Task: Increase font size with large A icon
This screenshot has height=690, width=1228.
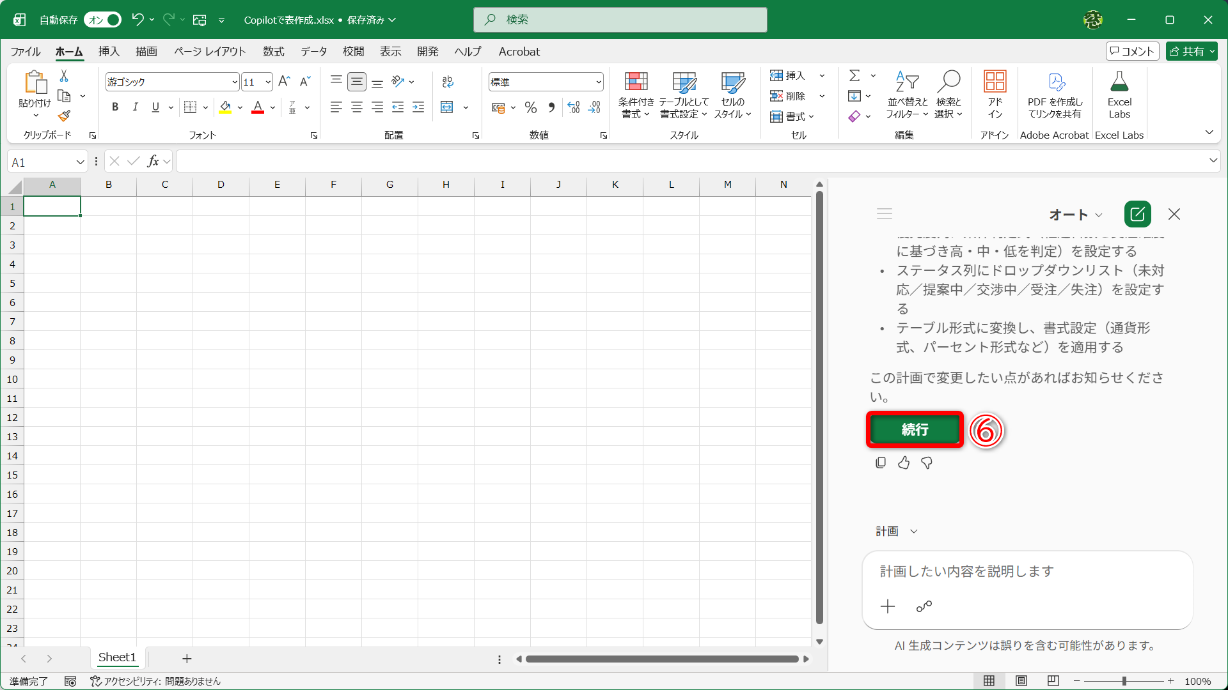Action: click(x=284, y=81)
